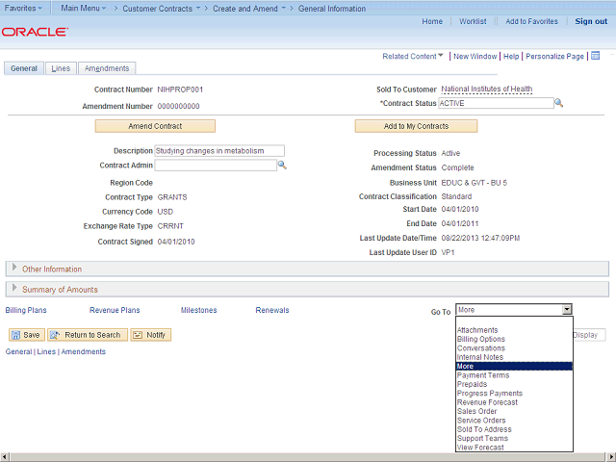Select Billing Options from Go To list

(x=481, y=339)
